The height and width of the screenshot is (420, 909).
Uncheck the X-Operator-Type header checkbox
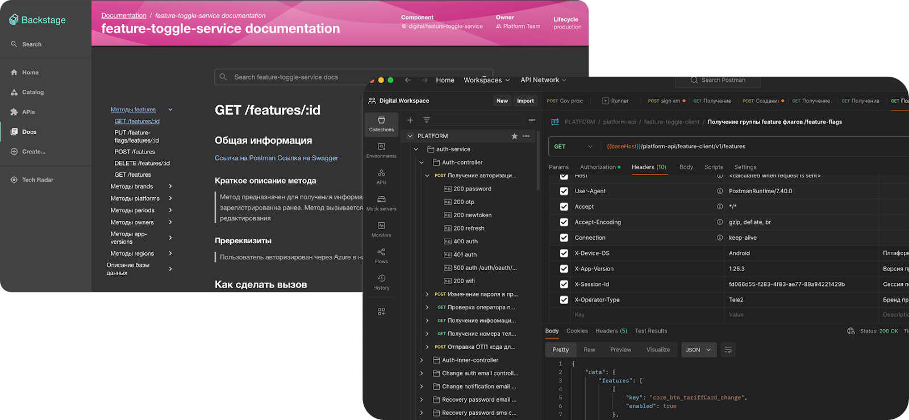point(564,300)
